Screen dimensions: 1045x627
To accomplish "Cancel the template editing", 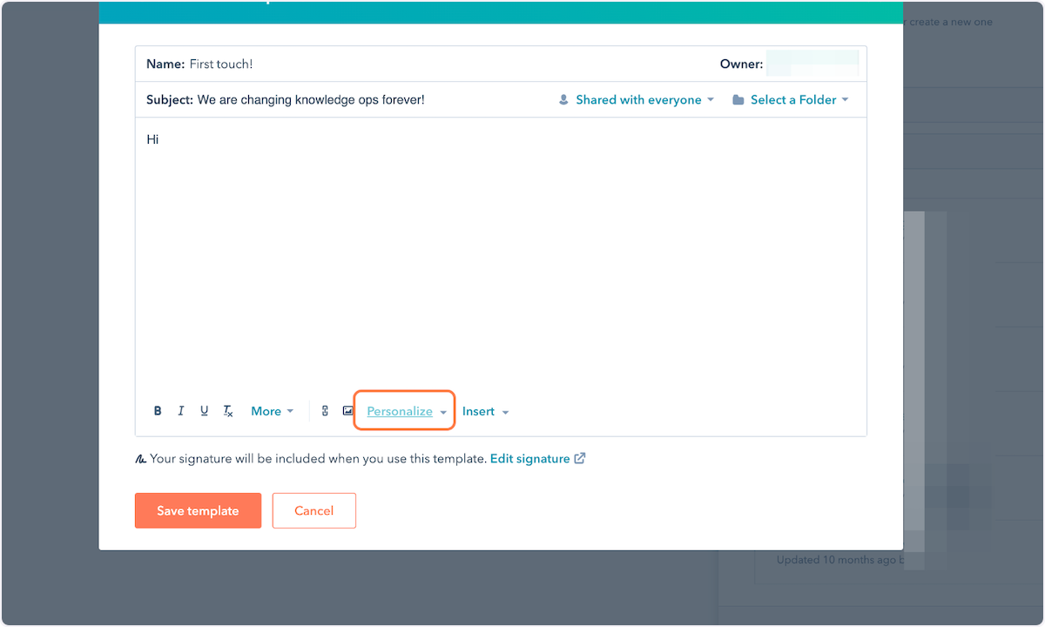I will click(314, 511).
